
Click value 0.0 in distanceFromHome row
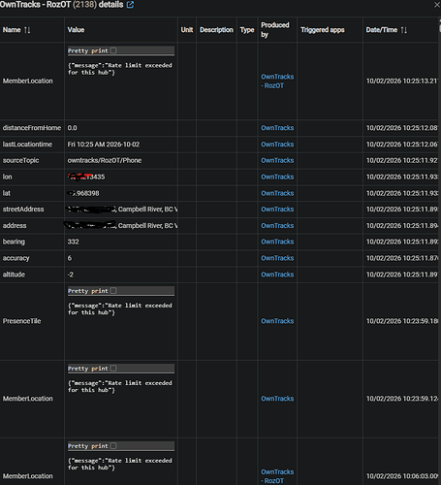pos(73,128)
